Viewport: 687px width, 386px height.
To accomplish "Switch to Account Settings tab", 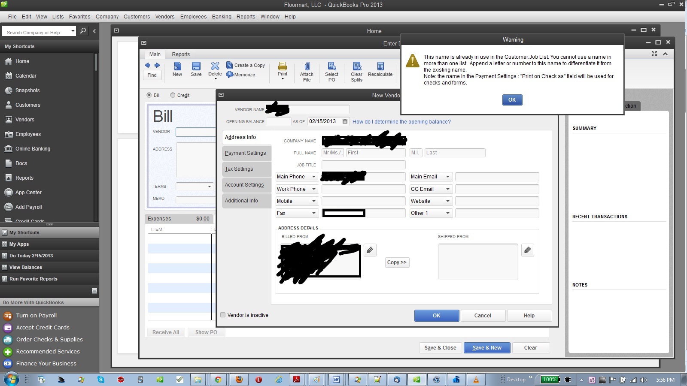I will click(x=246, y=185).
